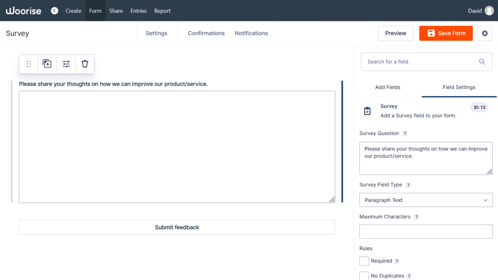Screen dimensions: 498x280
Task: Open the Confirmations tab
Action: (206, 33)
